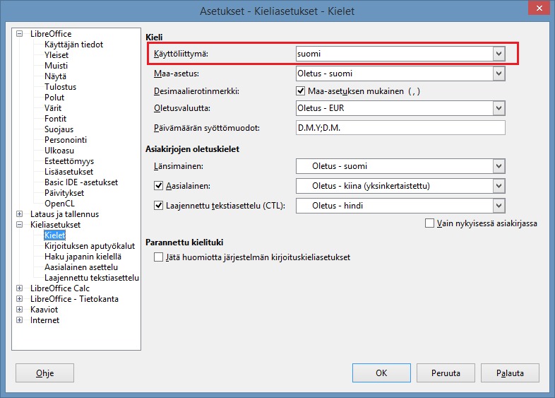Check Jätä huomiotta järjestelmän kirjoituskieliasetukset
This screenshot has height=398, width=555.
point(159,257)
